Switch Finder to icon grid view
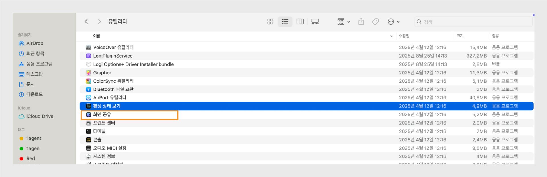The width and height of the screenshot is (547, 177). tap(270, 22)
